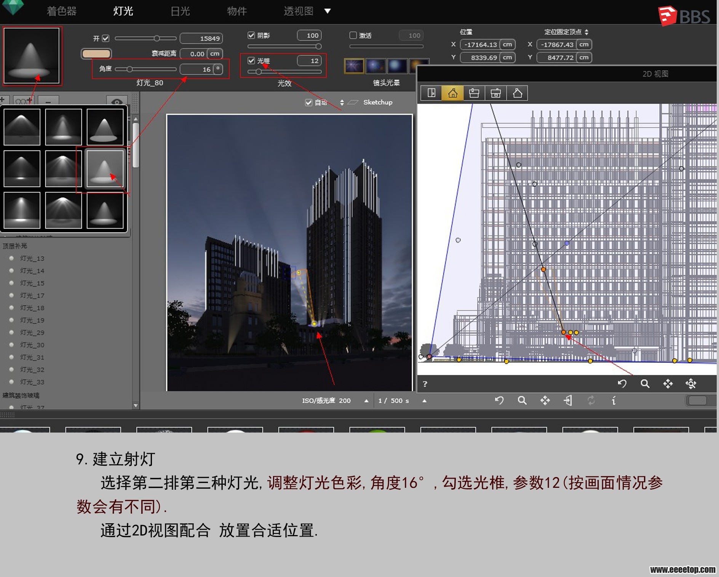Viewport: 719px width, 577px height.
Task: Select the first star-shaped lens flare preset
Action: 354,66
